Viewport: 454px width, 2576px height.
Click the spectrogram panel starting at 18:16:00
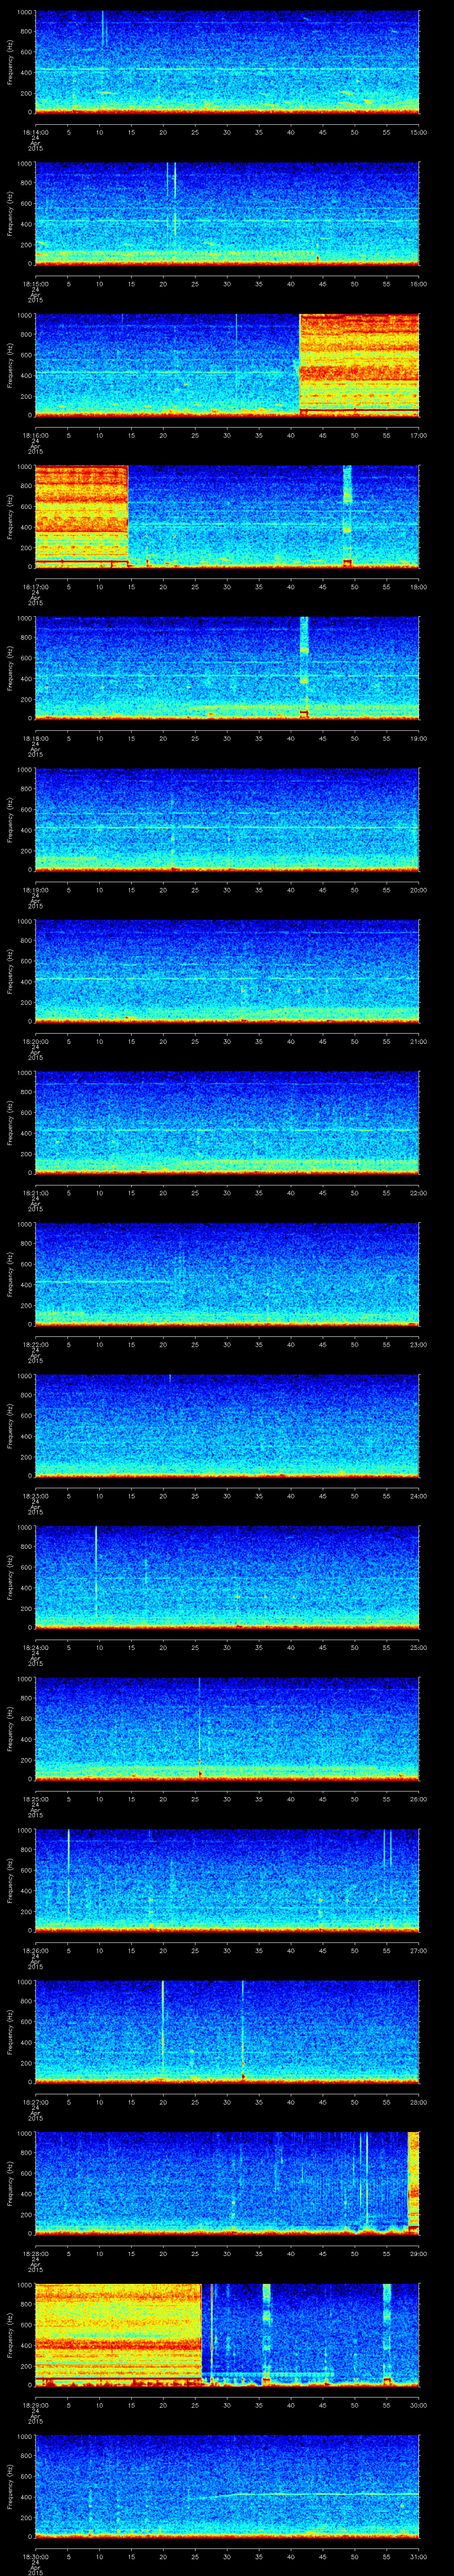[227, 365]
